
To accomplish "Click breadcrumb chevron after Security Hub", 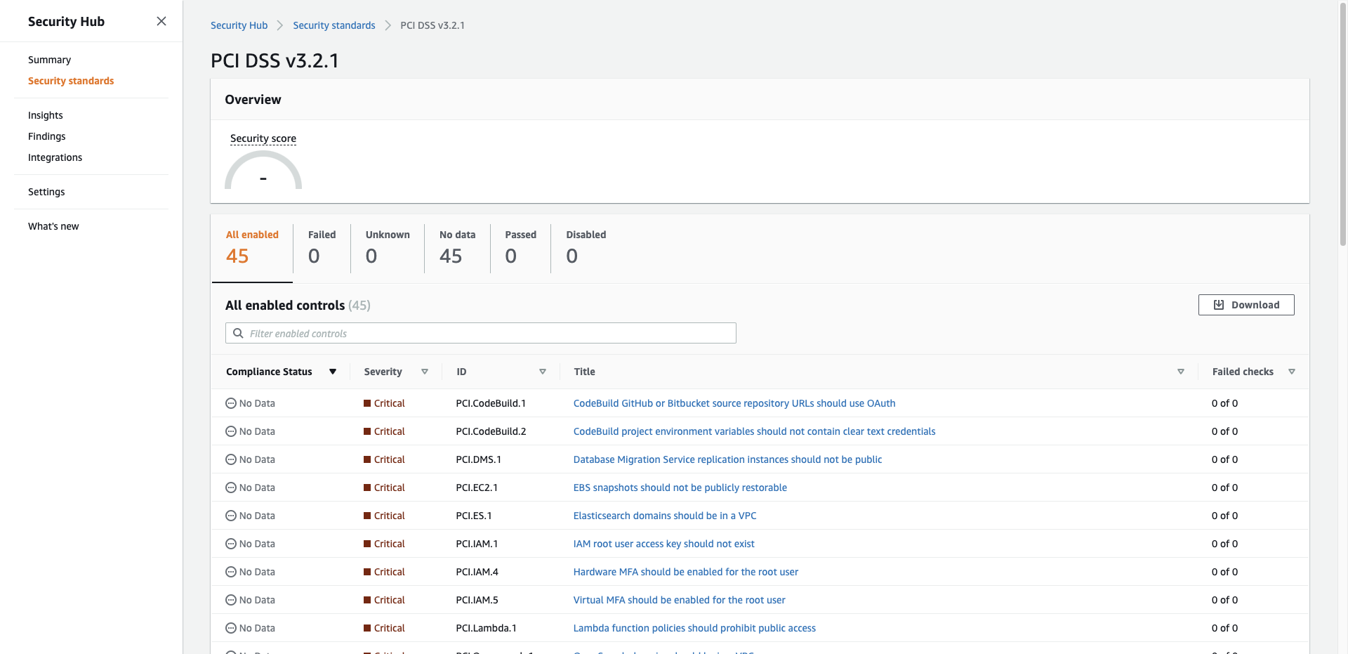I will 280,25.
